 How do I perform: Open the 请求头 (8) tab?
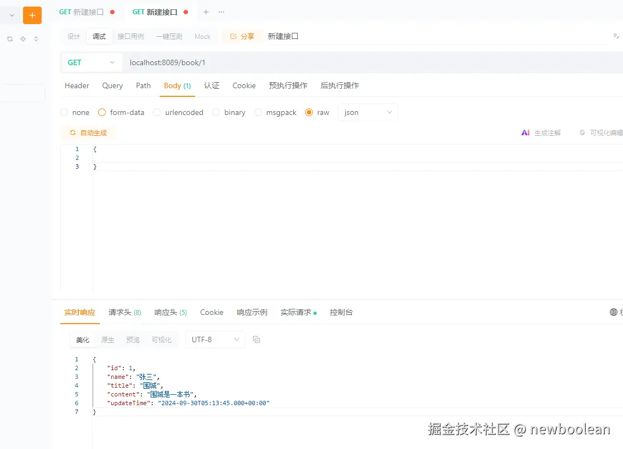(x=125, y=313)
